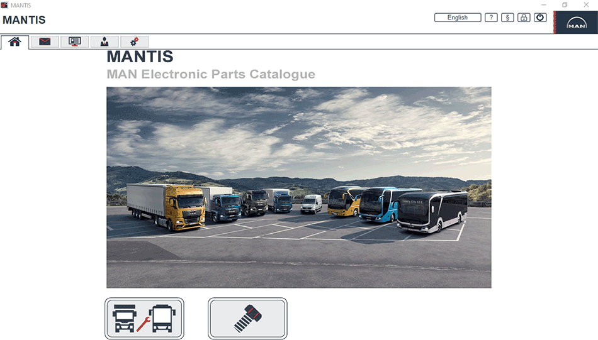Click the MAN logo
The width and height of the screenshot is (598, 340).
pyautogui.click(x=576, y=23)
